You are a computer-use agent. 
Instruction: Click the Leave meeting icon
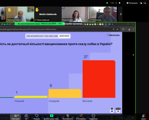tap(144, 117)
